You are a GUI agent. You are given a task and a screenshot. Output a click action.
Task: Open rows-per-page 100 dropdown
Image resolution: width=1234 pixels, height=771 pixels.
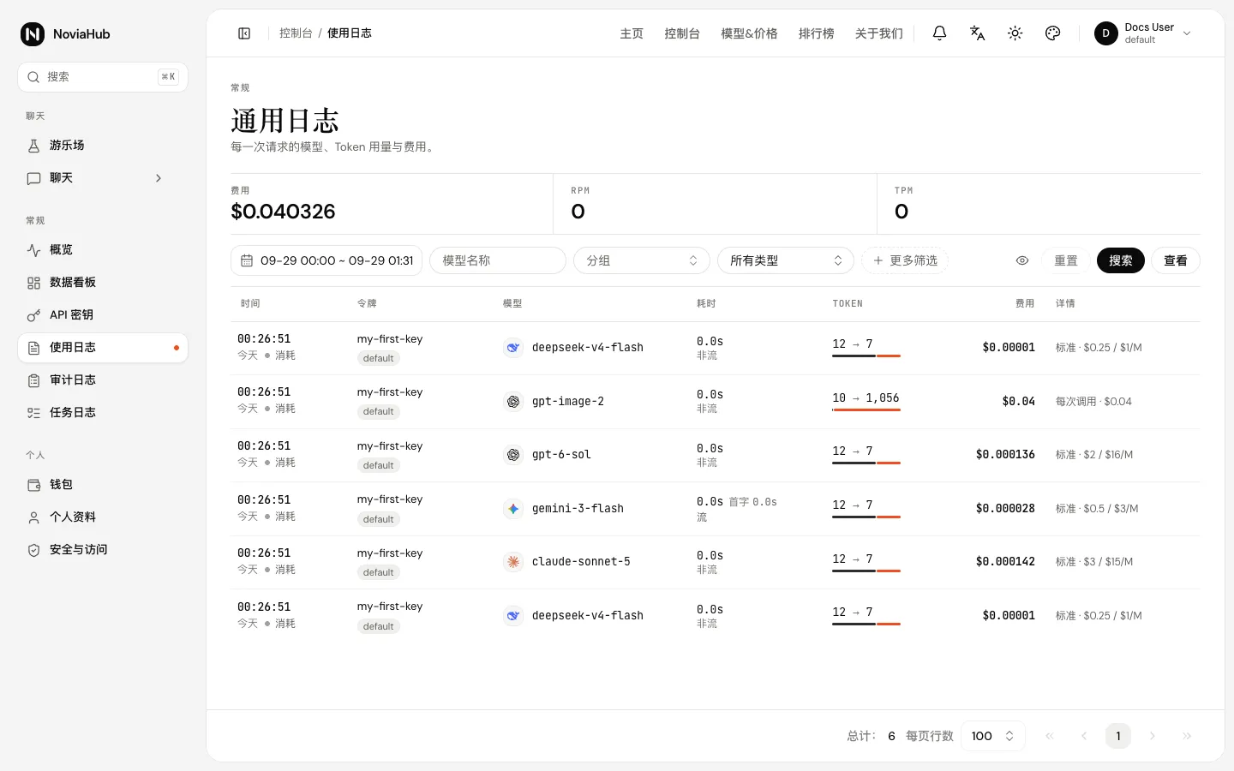[x=993, y=736]
